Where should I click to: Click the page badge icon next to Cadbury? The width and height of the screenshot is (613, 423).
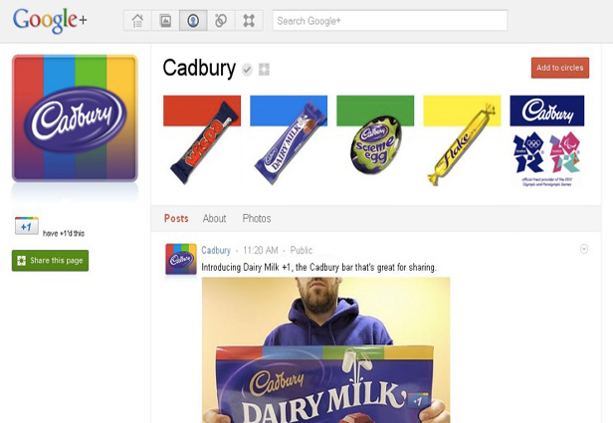click(264, 70)
